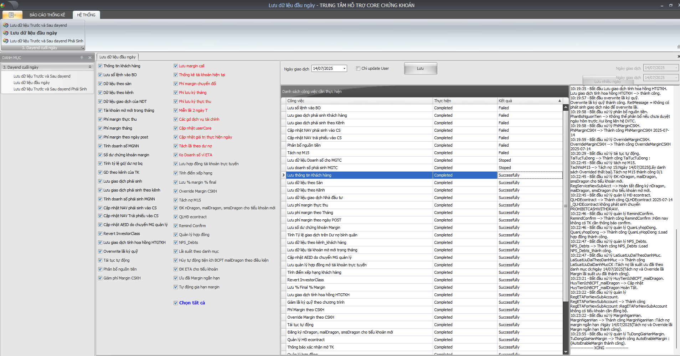Select the HỆ THỐNG ribbon tab
Screen dimensions: 680x356
(86, 15)
